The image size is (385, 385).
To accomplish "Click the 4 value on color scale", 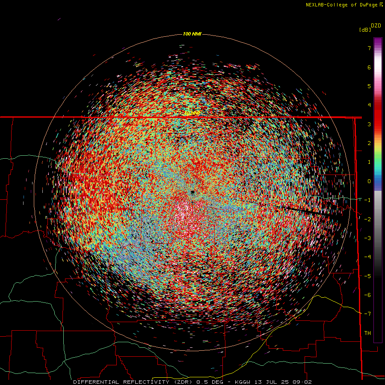I will coord(369,105).
